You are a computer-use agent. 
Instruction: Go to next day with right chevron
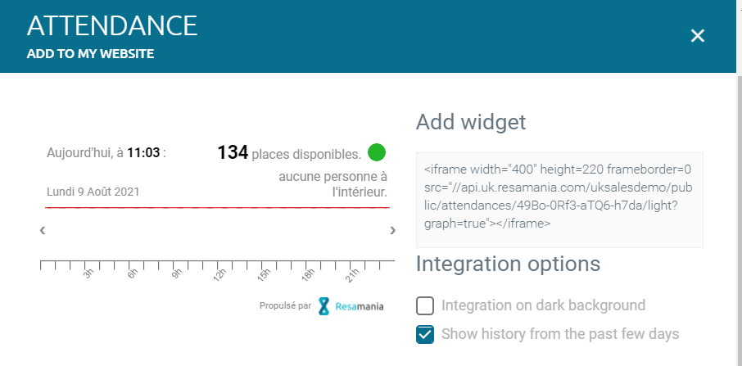pos(393,231)
